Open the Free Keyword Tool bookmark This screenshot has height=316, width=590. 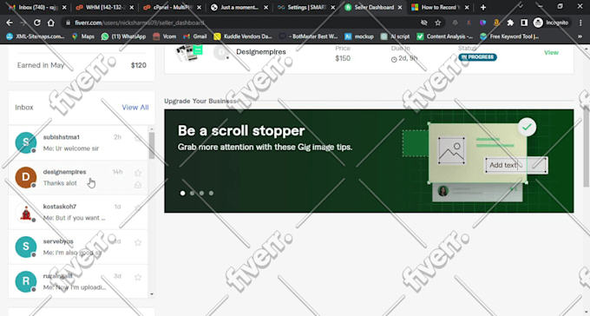[x=509, y=36]
